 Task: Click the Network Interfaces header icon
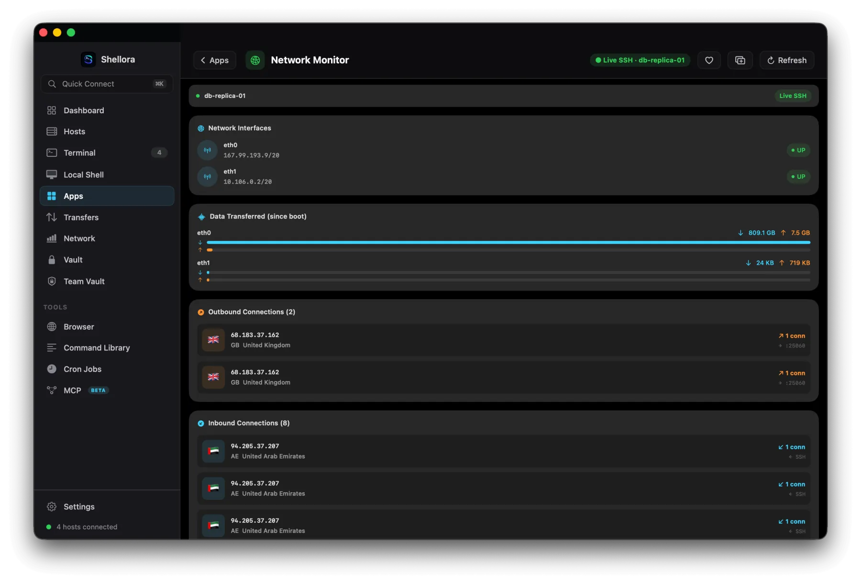(x=201, y=128)
